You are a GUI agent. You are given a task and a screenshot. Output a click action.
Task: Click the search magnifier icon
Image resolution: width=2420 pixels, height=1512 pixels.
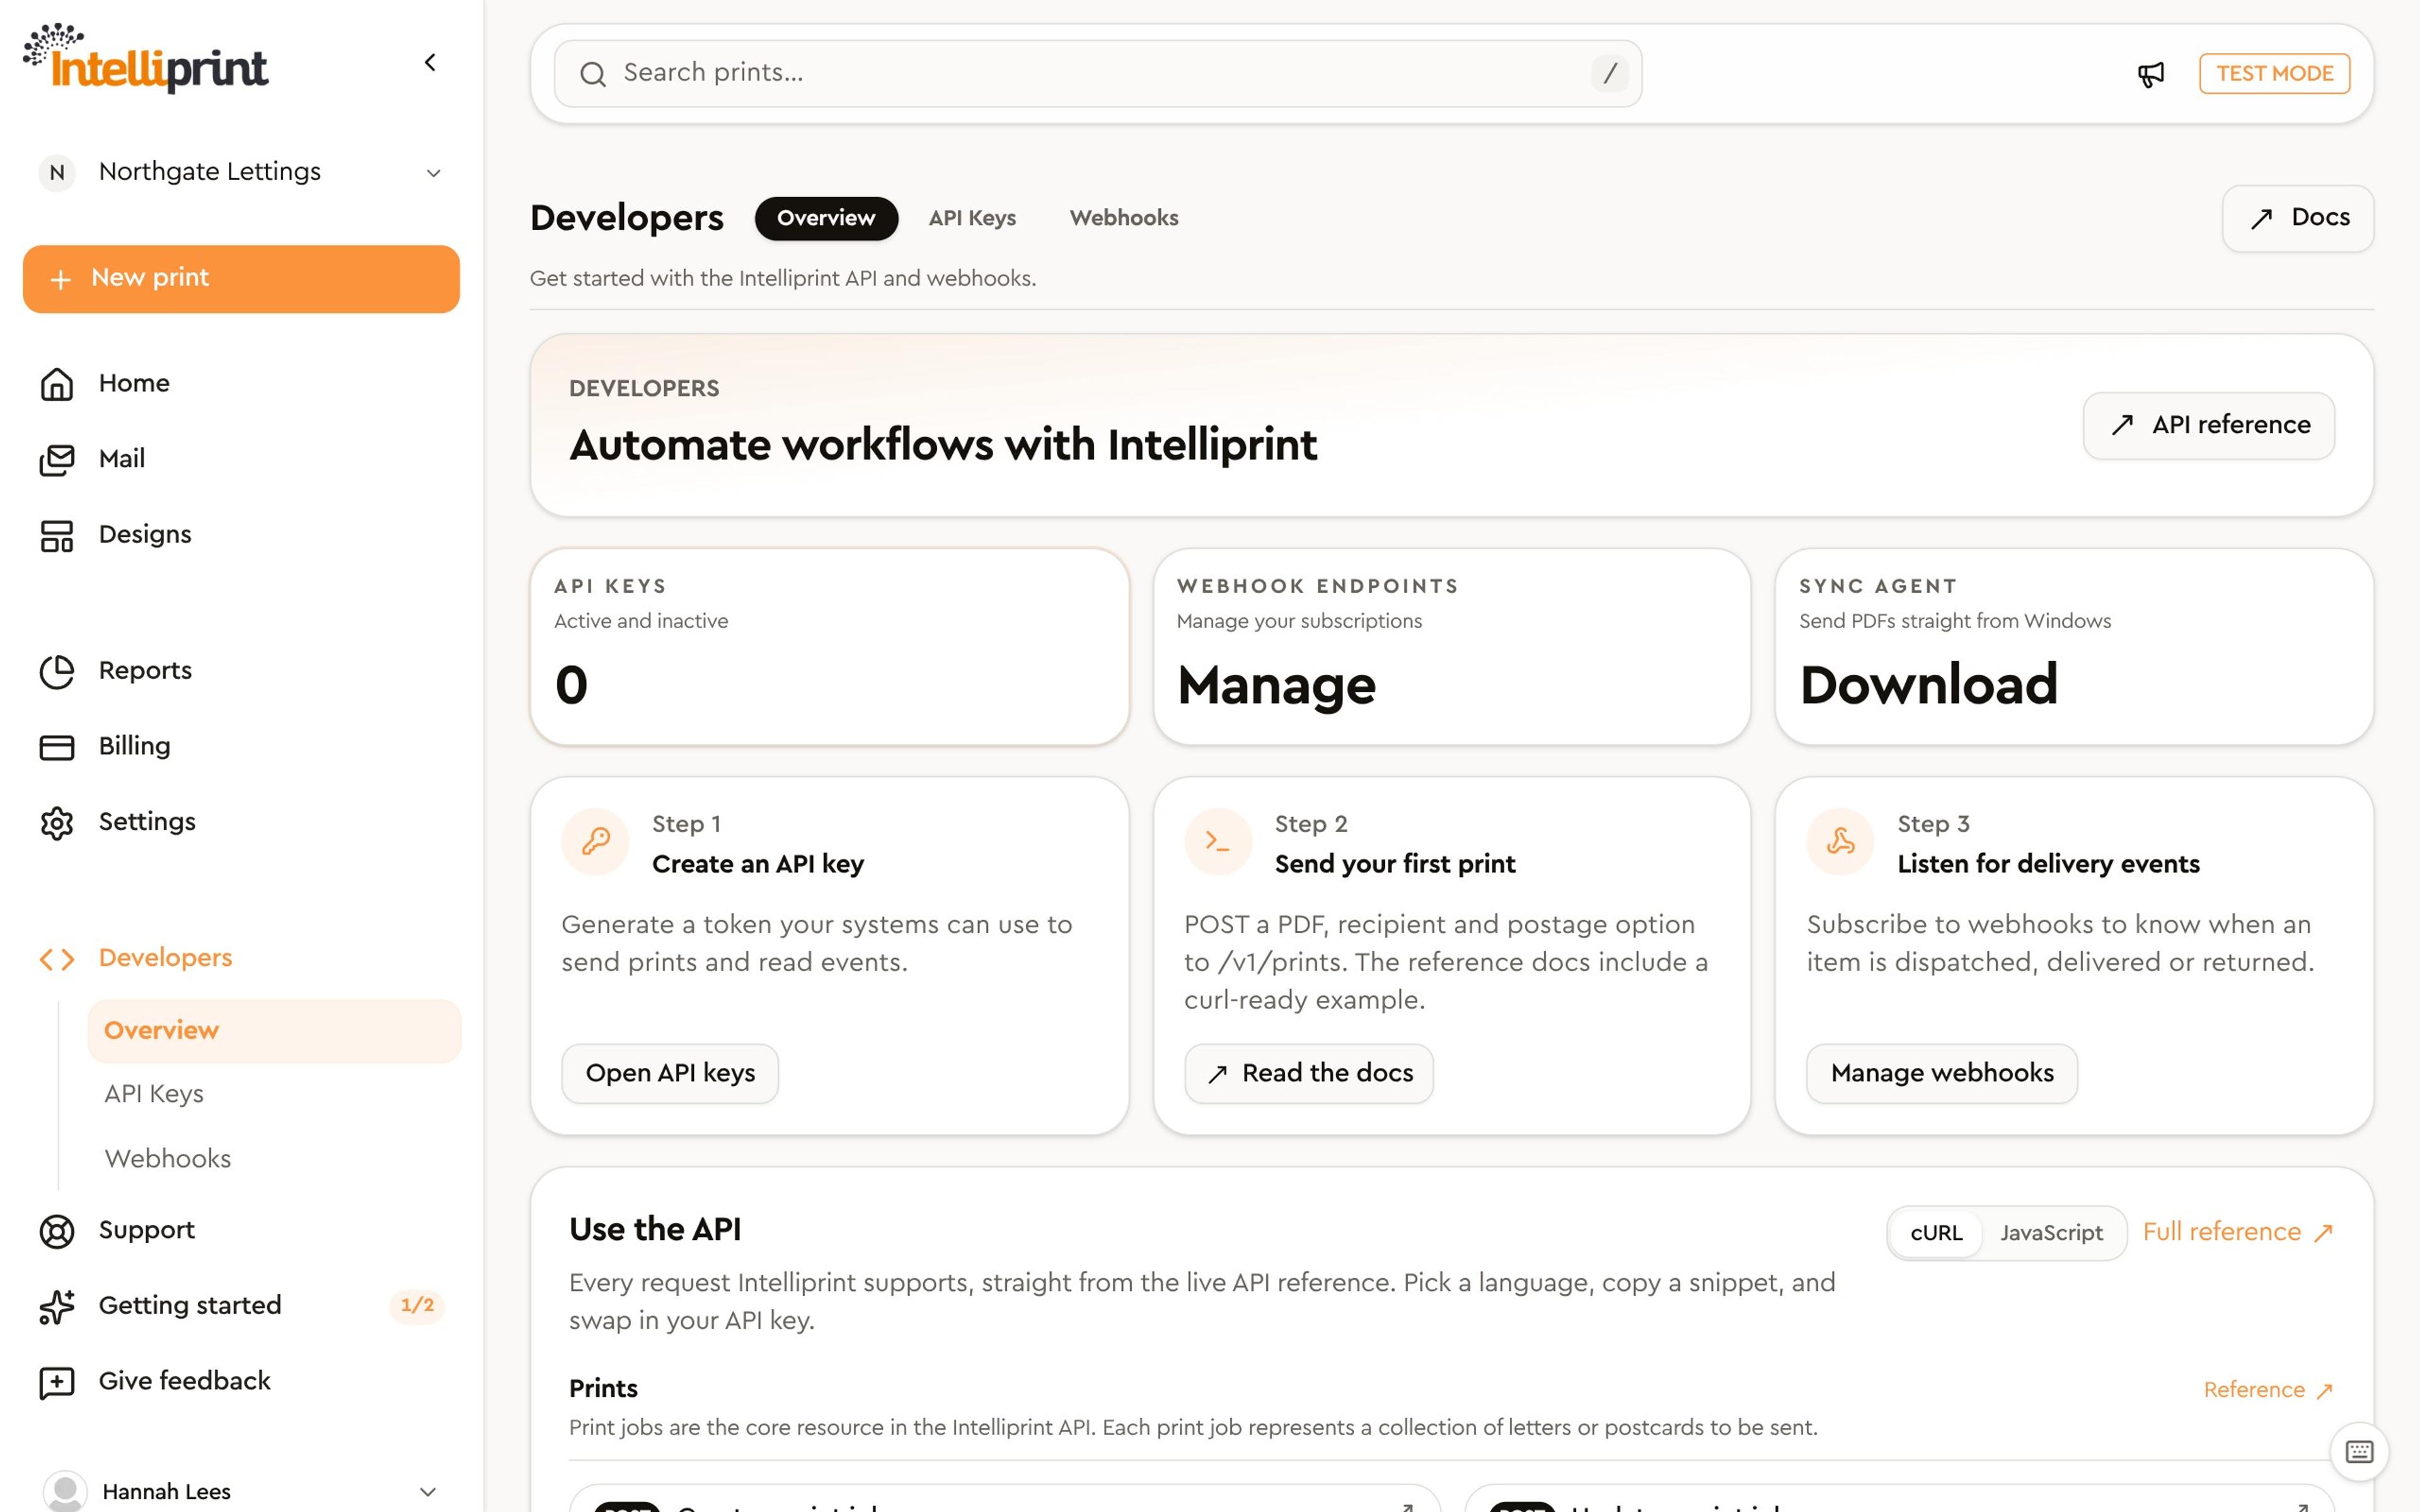pyautogui.click(x=593, y=74)
